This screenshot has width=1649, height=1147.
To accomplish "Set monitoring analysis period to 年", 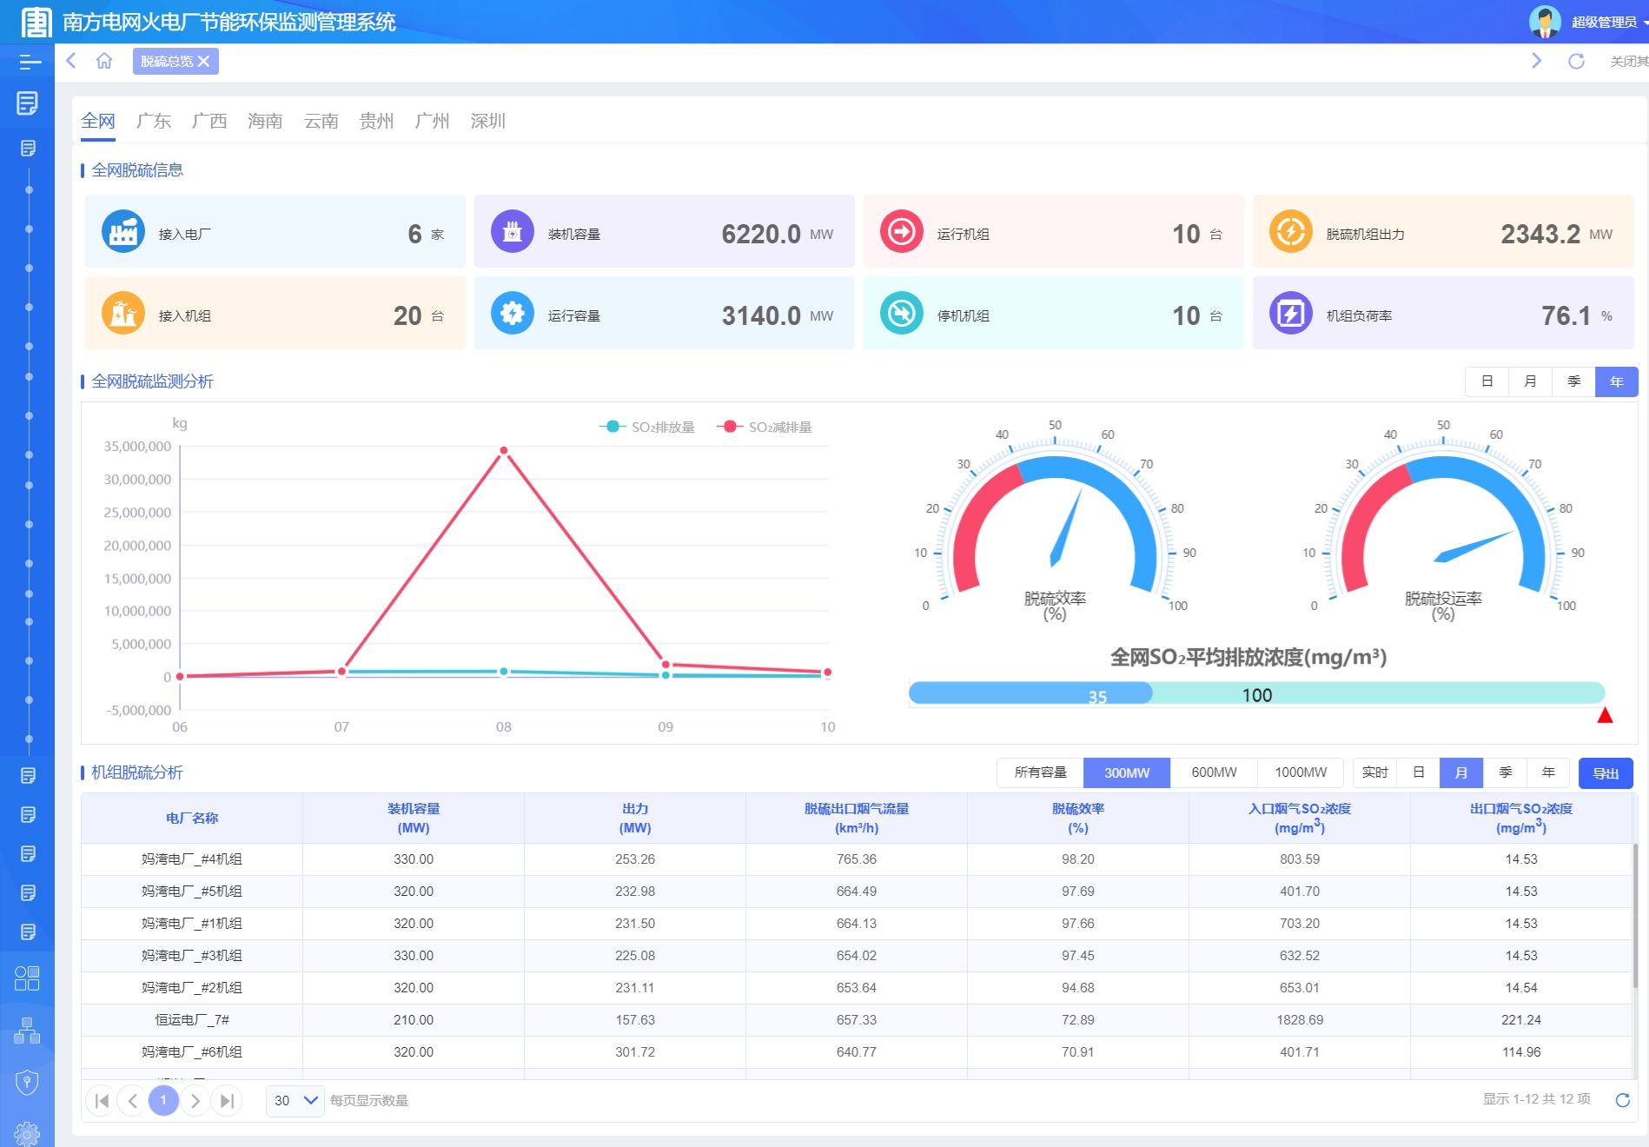I will click(x=1617, y=381).
